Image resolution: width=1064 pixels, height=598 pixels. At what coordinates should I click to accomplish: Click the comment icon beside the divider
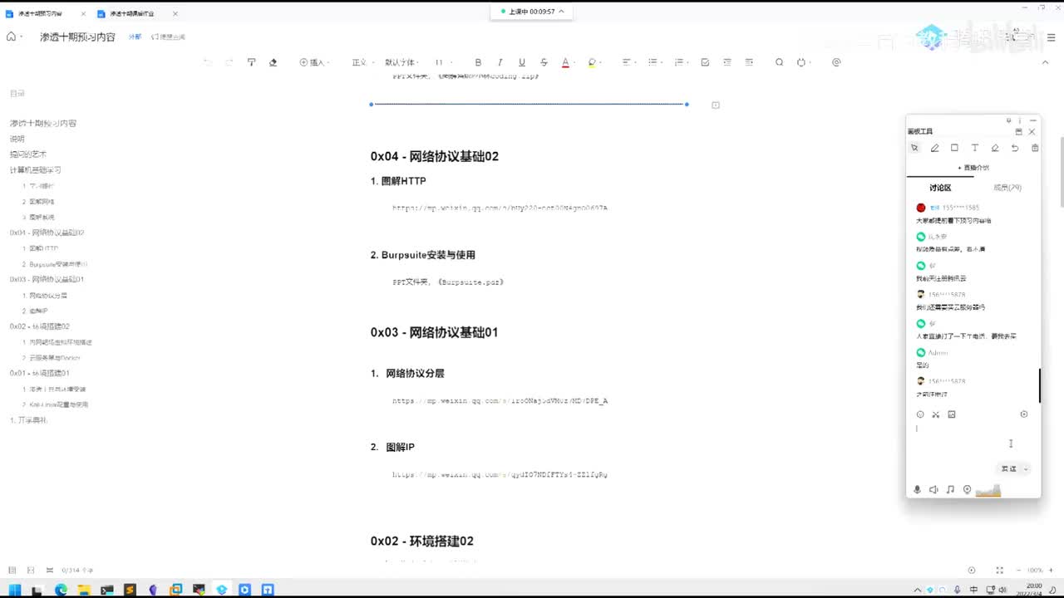716,105
